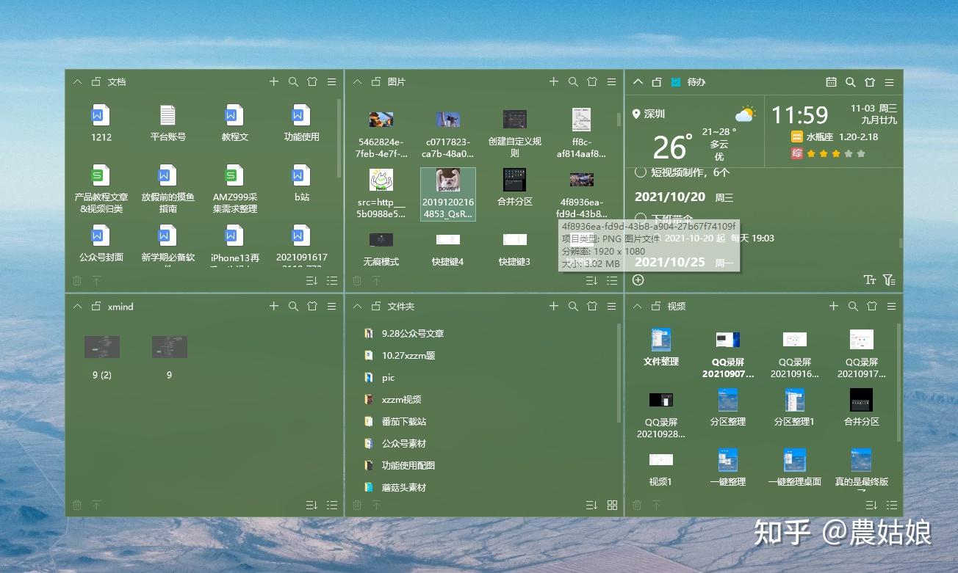Click the weather cloud sun icon
This screenshot has height=573, width=958.
pyautogui.click(x=745, y=114)
